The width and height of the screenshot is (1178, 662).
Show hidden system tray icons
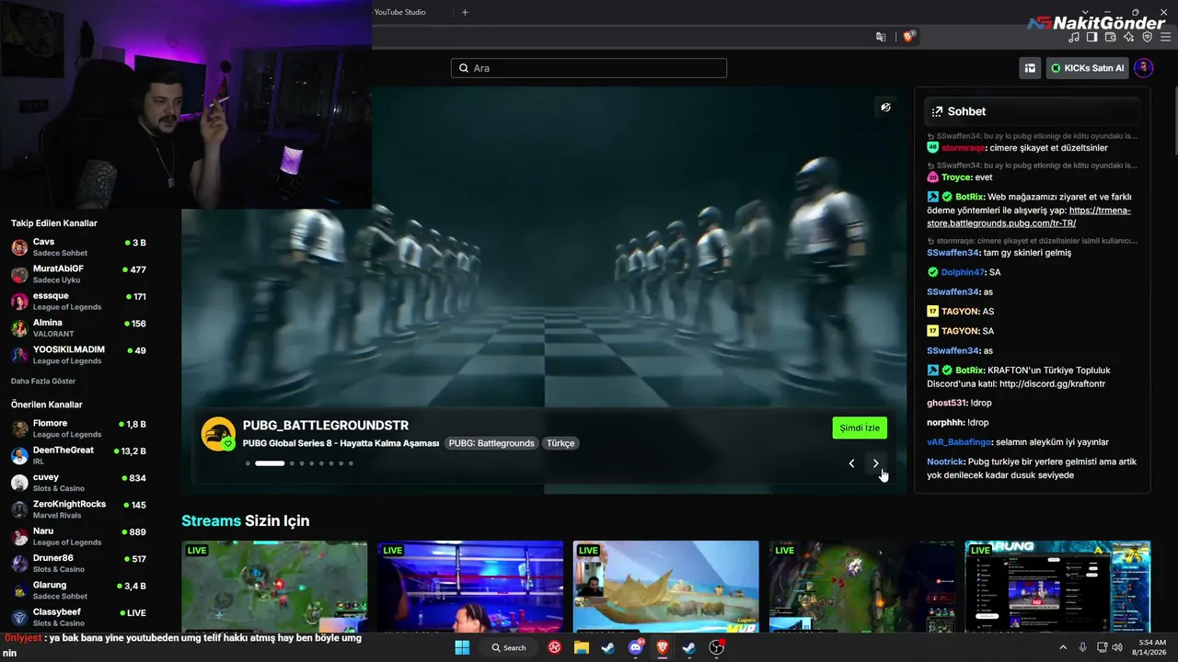(1063, 647)
